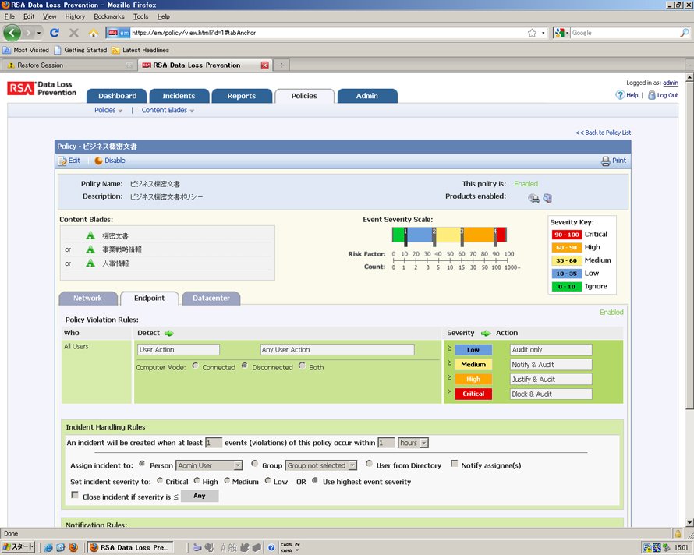The height and width of the screenshot is (555, 694).
Task: Click the 事業戦略情報 content blade icon
Action: click(90, 249)
